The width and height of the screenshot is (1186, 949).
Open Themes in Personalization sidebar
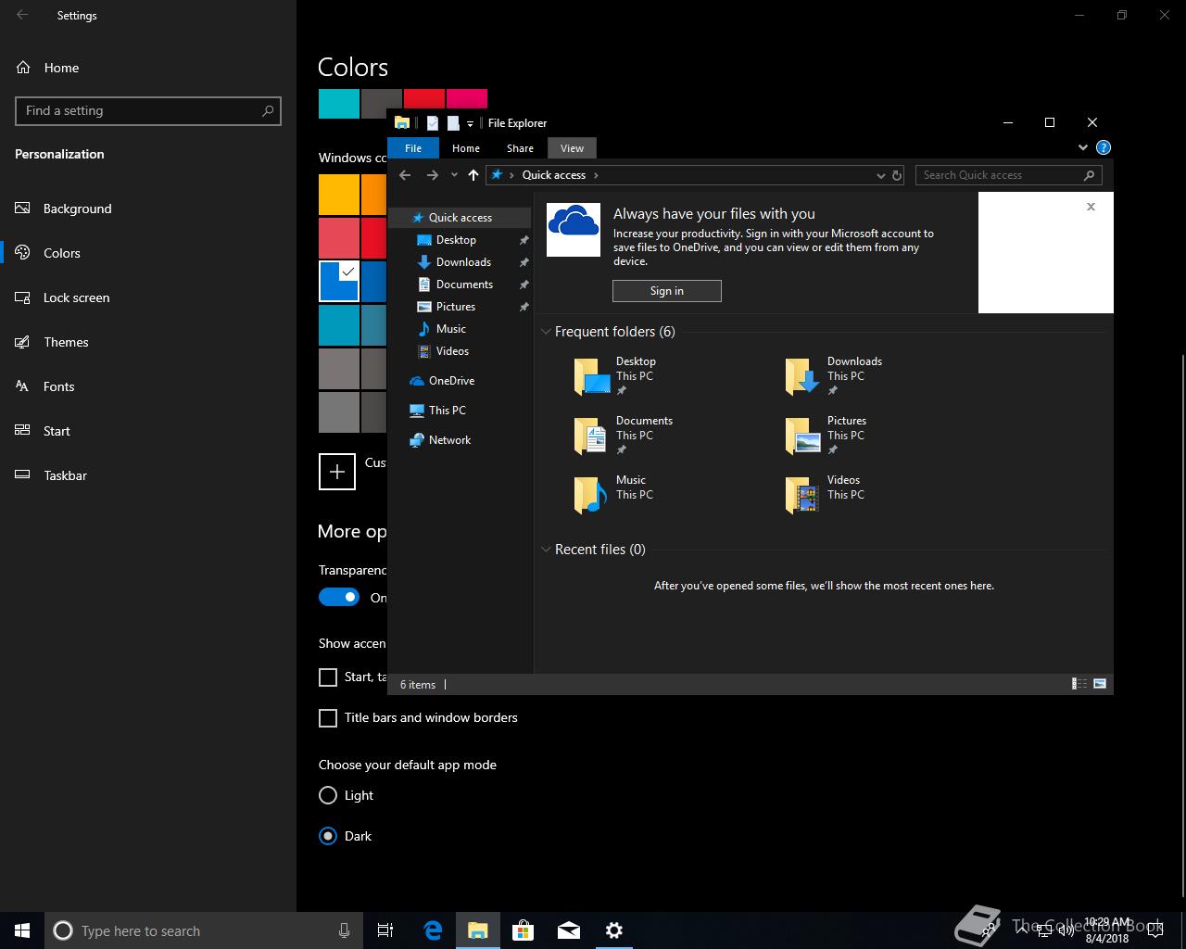148,342
